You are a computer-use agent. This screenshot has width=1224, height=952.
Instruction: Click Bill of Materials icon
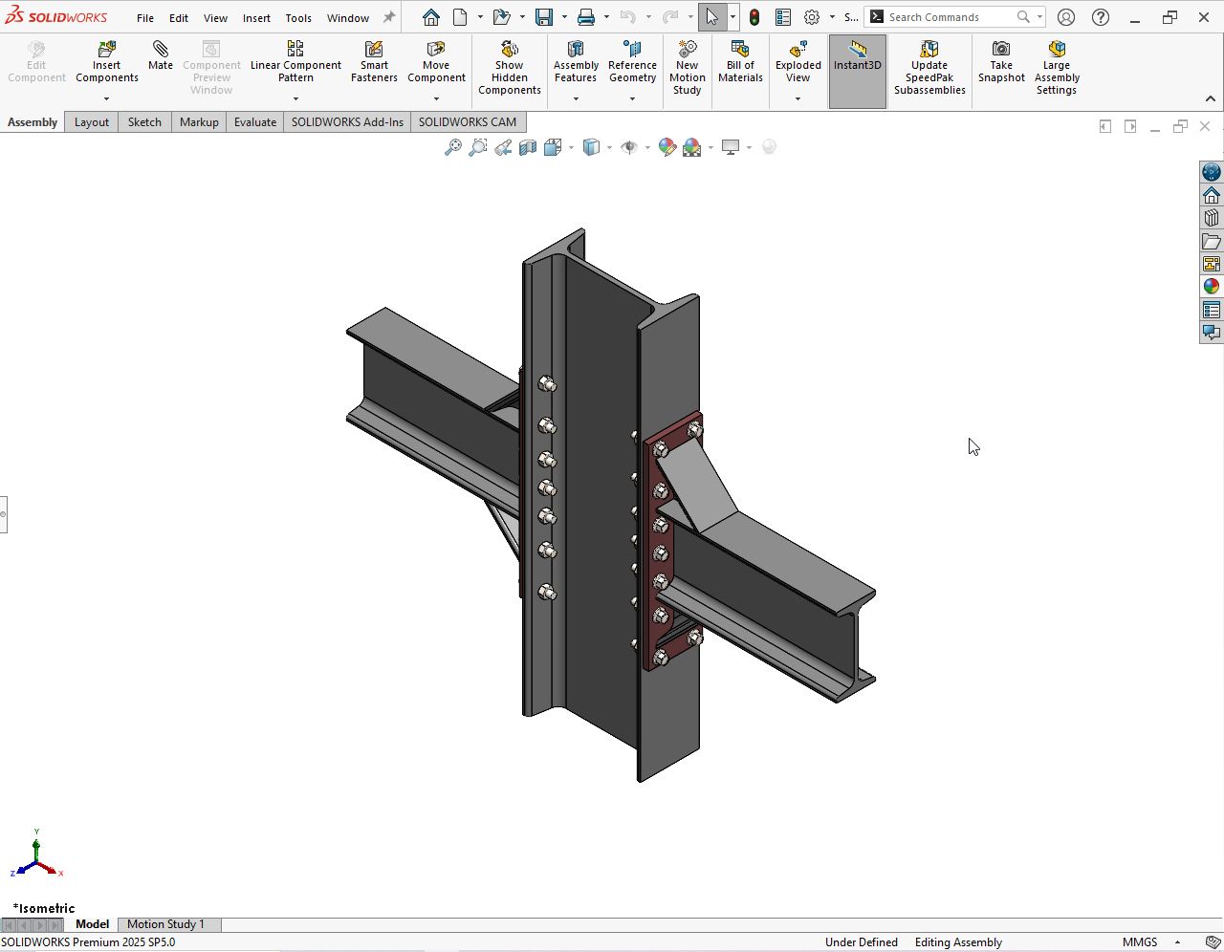pos(740,62)
